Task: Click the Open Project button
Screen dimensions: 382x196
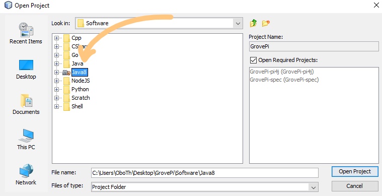Action: coord(355,172)
